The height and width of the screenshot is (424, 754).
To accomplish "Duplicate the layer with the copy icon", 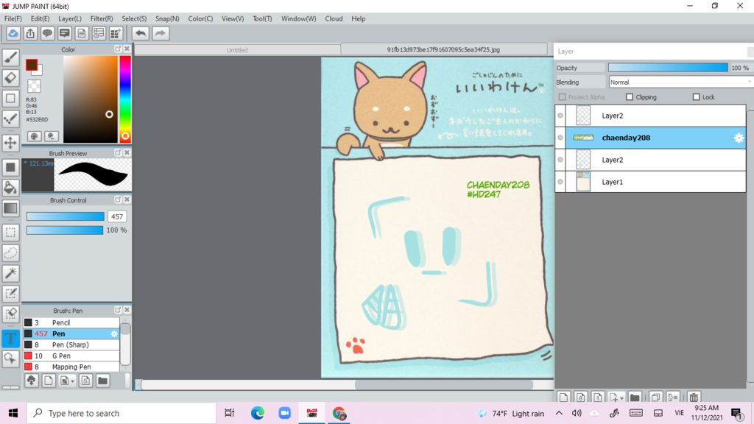I will click(655, 397).
